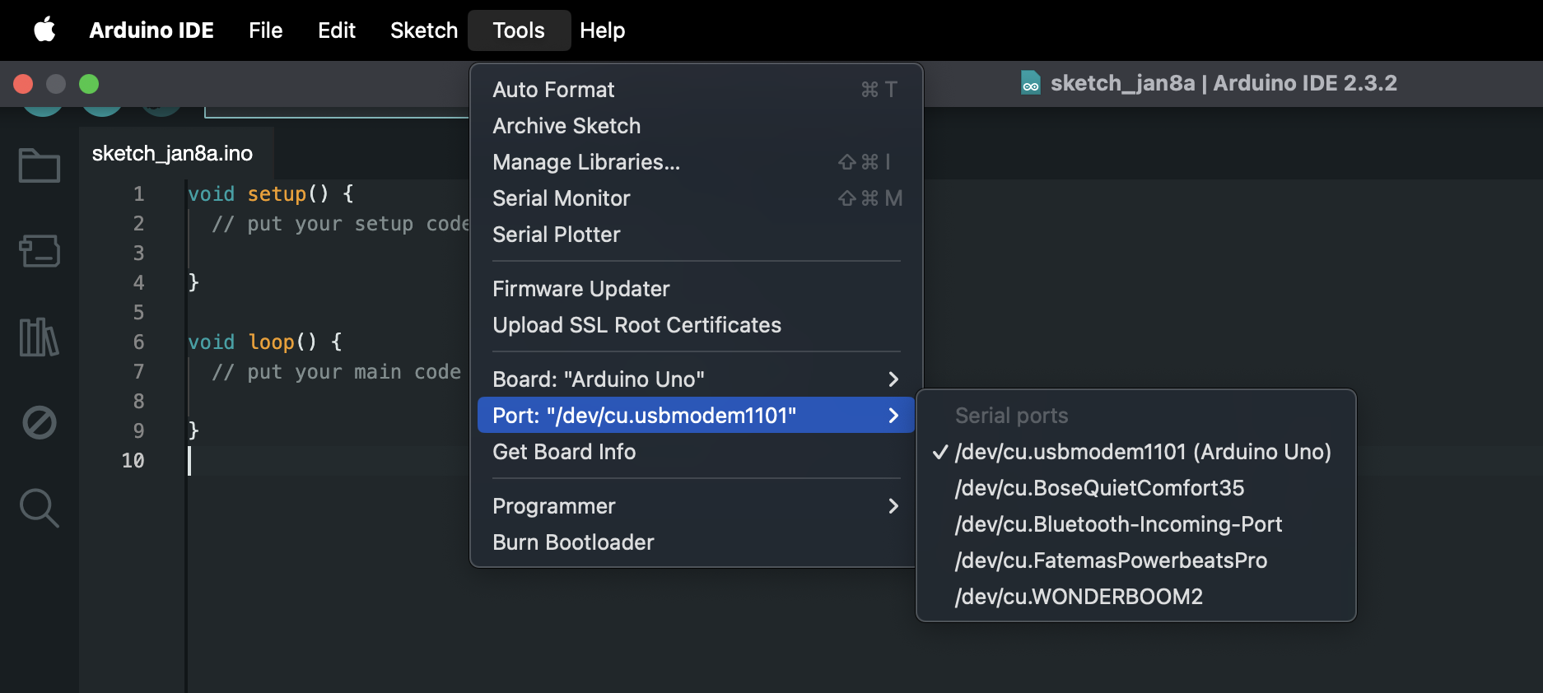Open the Apple menu logo

(44, 30)
